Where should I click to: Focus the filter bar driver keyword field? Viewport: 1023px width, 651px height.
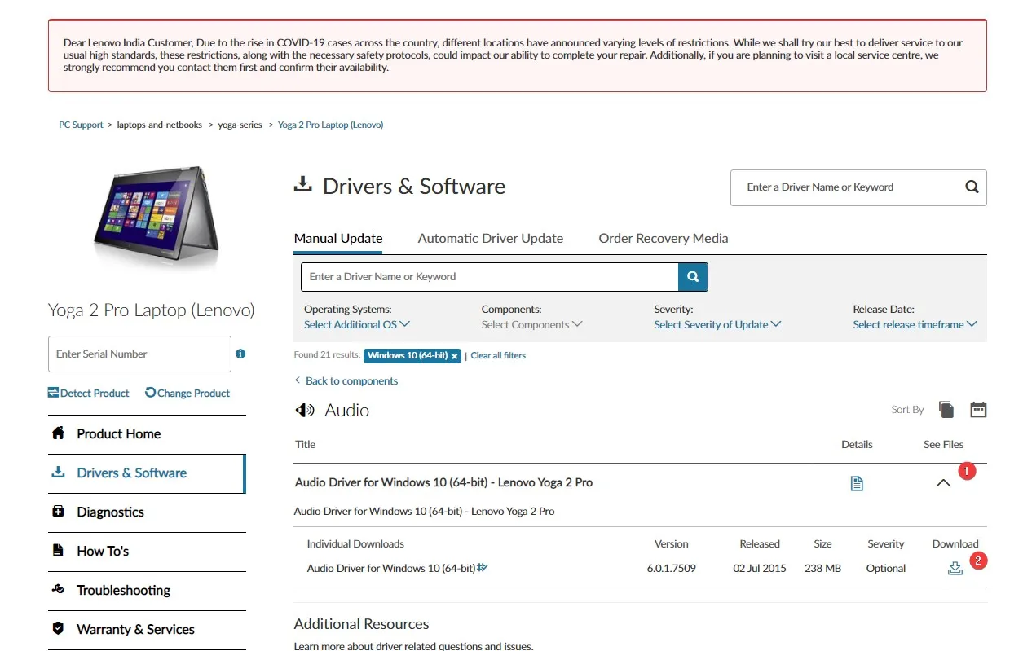click(490, 277)
